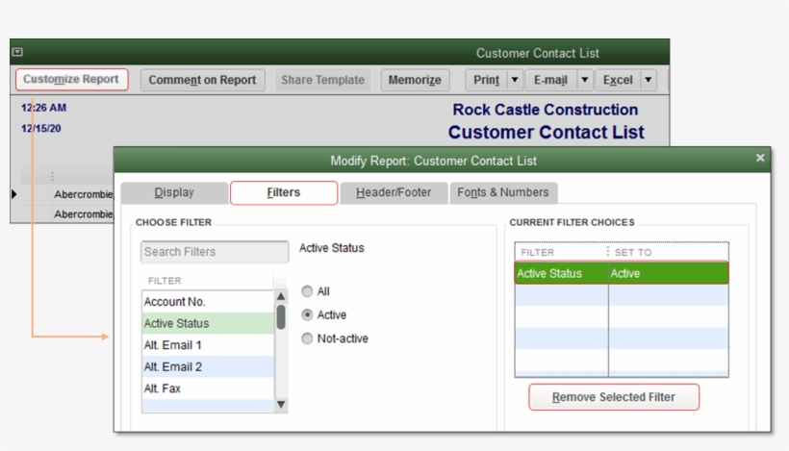Click the Search Filters input field
789x451 pixels.
coord(215,252)
